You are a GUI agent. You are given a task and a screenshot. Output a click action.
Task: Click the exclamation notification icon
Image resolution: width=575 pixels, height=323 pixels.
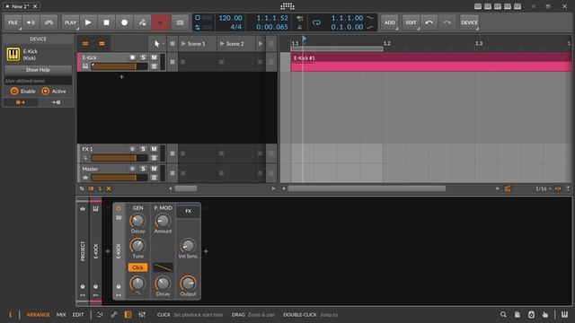10,315
